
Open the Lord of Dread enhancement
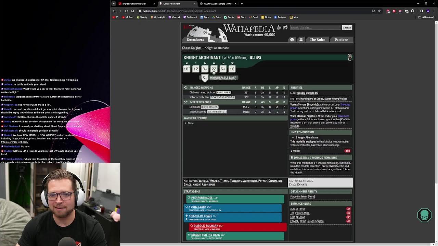tap(297, 217)
